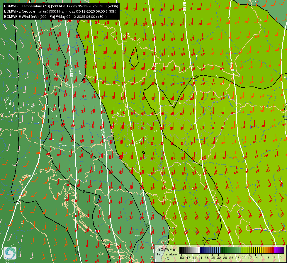The width and height of the screenshot is (287, 263).
Task: Click the -32 tick label on color scale
Action: [218, 258]
